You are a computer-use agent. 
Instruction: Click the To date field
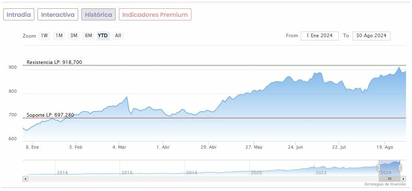(371, 36)
